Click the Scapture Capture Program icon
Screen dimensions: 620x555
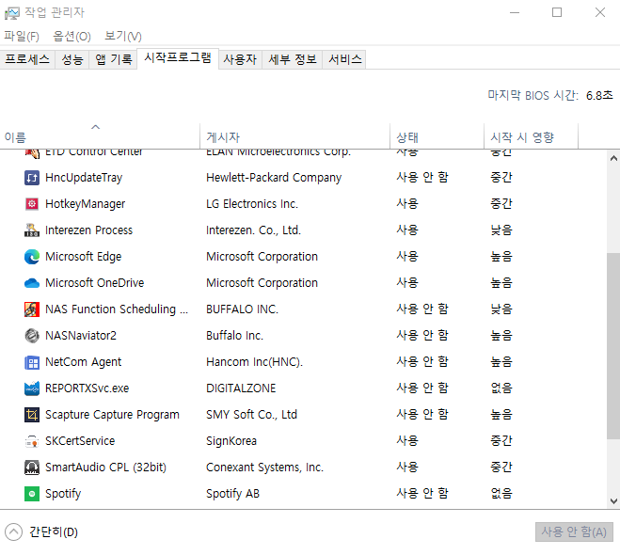point(32,415)
